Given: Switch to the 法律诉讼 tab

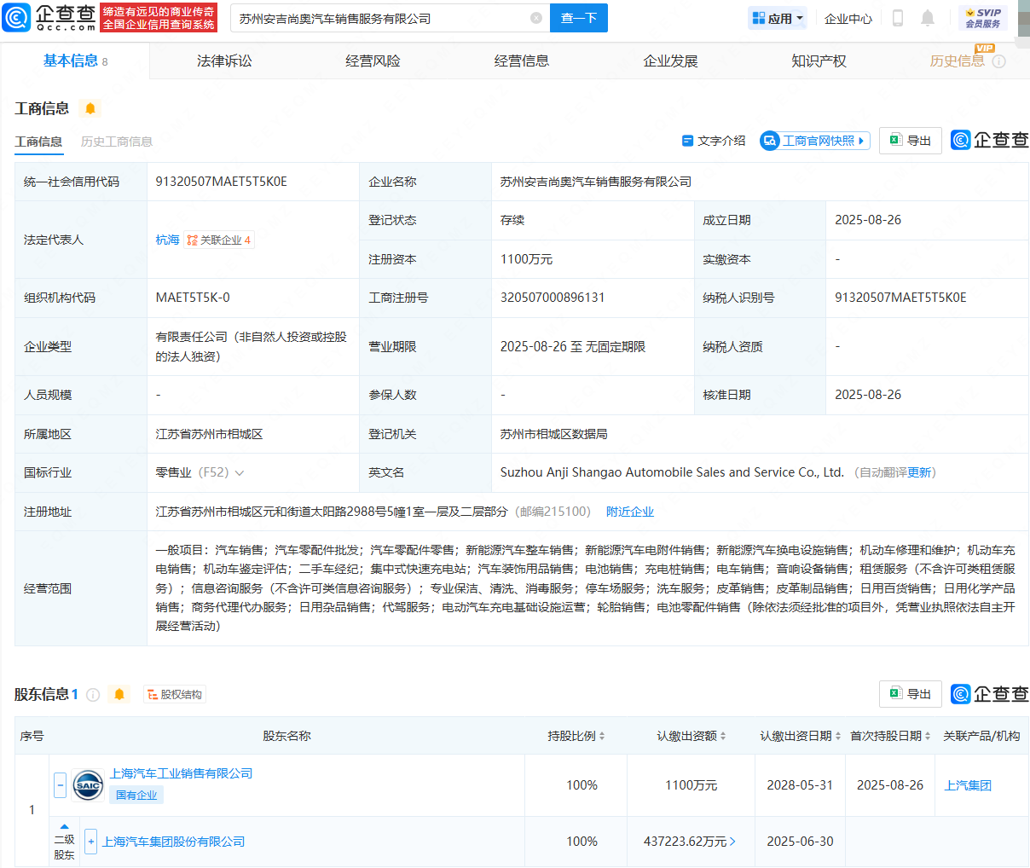Looking at the screenshot, I should [x=224, y=61].
